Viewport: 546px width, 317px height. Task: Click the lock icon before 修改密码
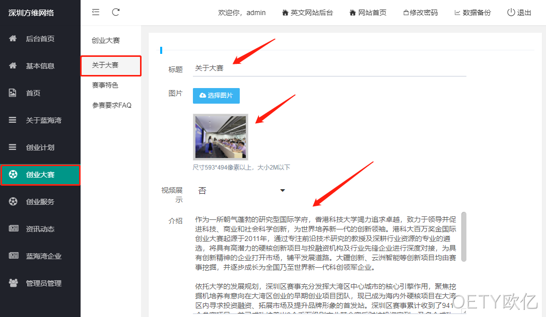point(406,13)
